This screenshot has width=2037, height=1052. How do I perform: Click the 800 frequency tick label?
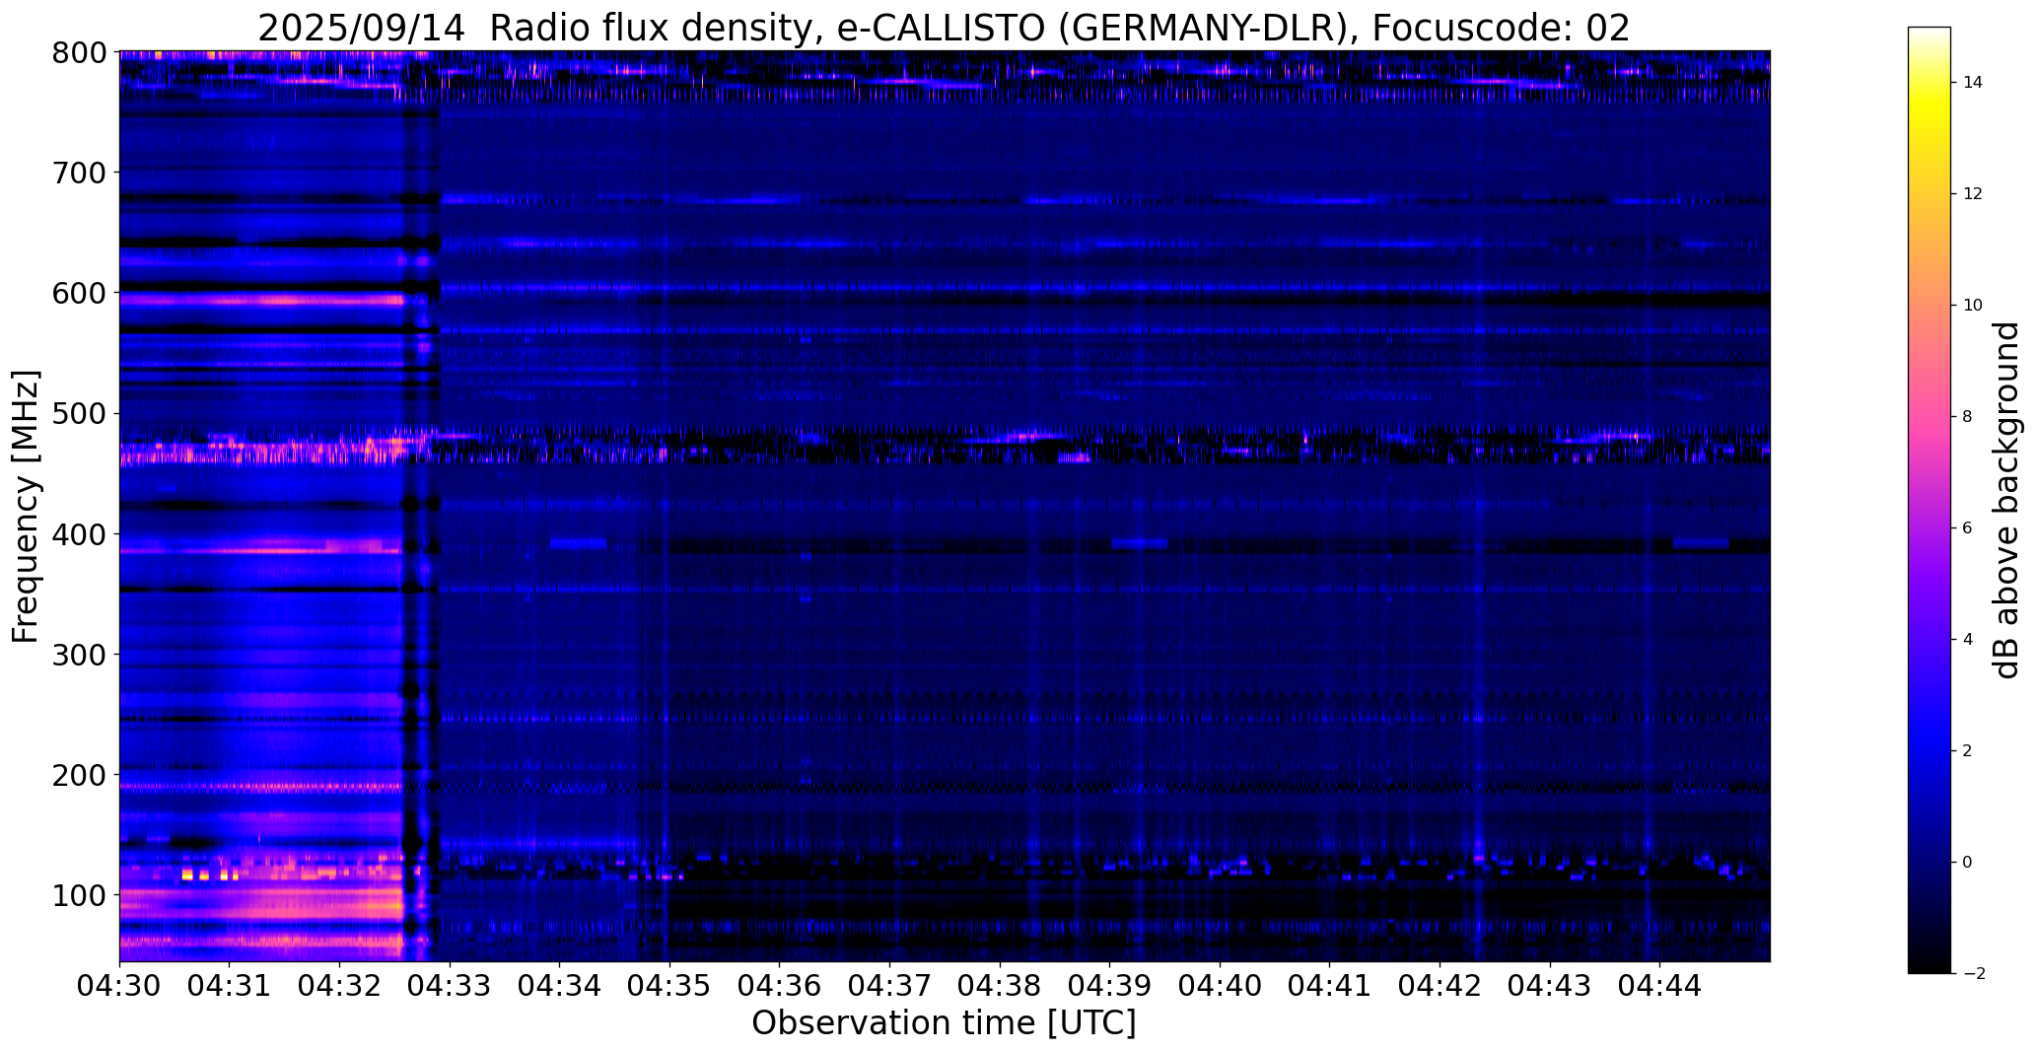pyautogui.click(x=79, y=52)
